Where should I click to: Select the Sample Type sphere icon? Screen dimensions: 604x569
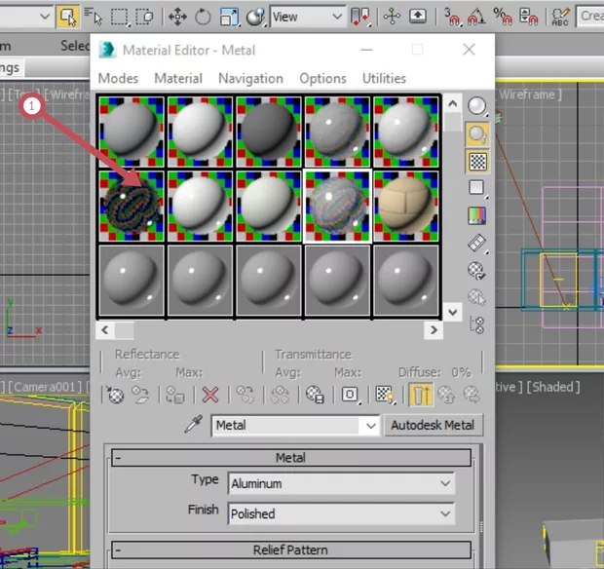pyautogui.click(x=476, y=106)
